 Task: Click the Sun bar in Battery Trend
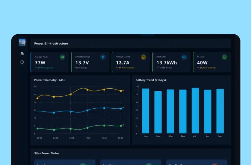pyautogui.click(x=220, y=111)
